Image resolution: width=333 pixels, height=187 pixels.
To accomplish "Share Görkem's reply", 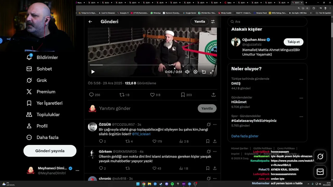I will tap(215, 168).
